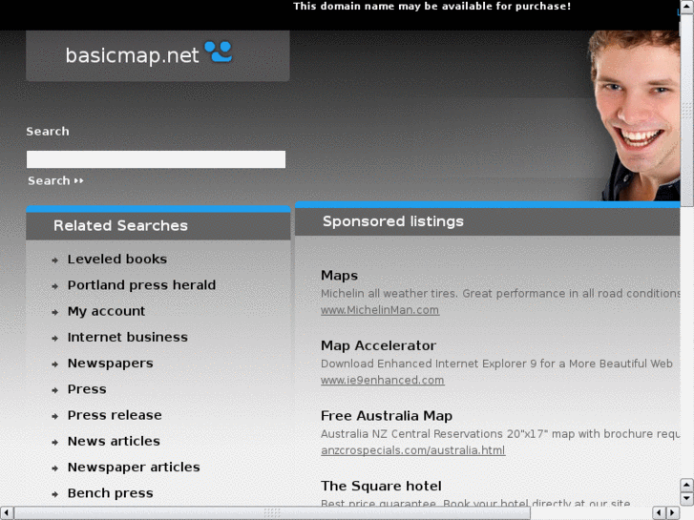
Task: Open the Press related search
Action: [x=87, y=389]
